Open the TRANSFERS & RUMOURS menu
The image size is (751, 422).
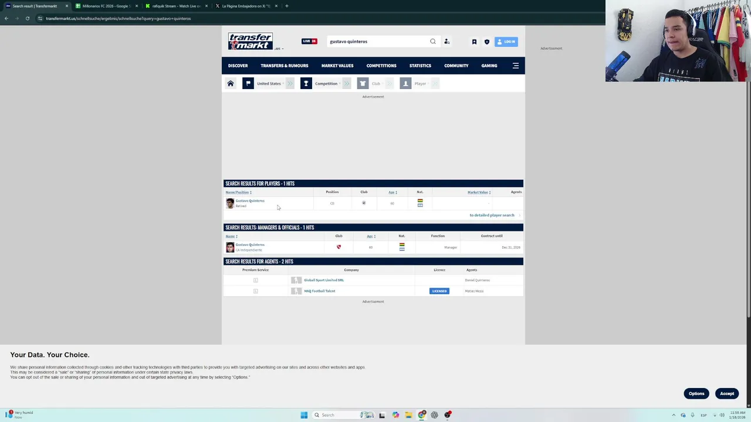[x=285, y=66]
